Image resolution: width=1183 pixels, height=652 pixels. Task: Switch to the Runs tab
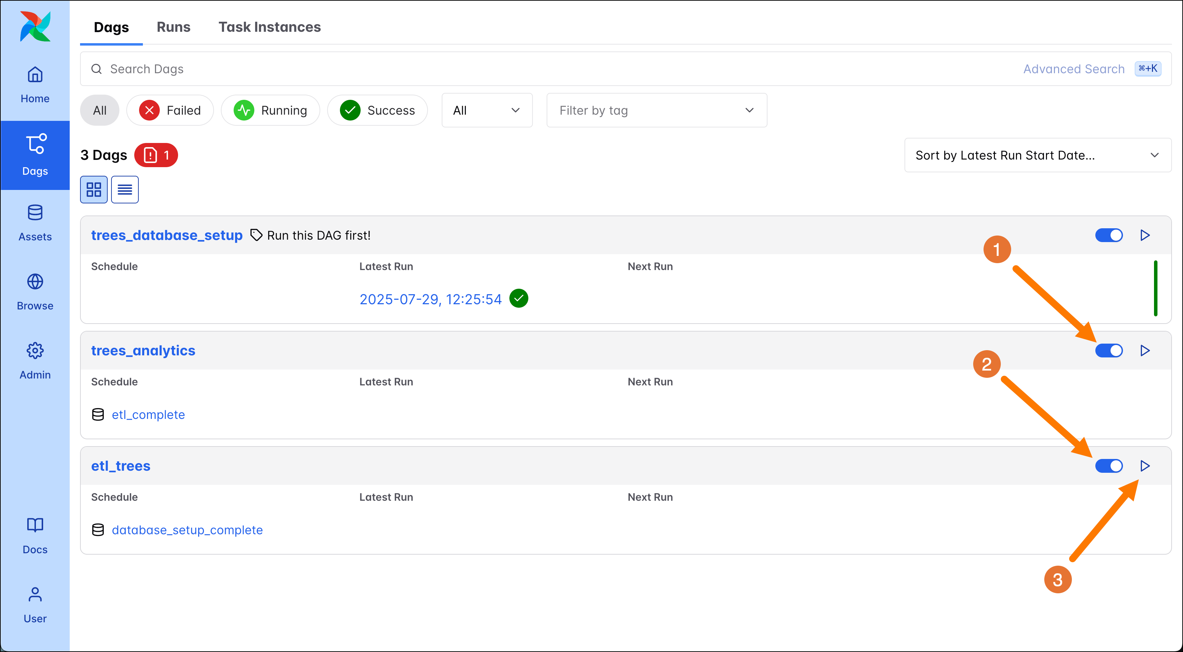pyautogui.click(x=174, y=27)
